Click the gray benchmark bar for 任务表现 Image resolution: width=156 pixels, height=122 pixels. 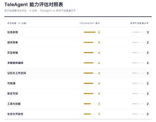[x=138, y=32]
